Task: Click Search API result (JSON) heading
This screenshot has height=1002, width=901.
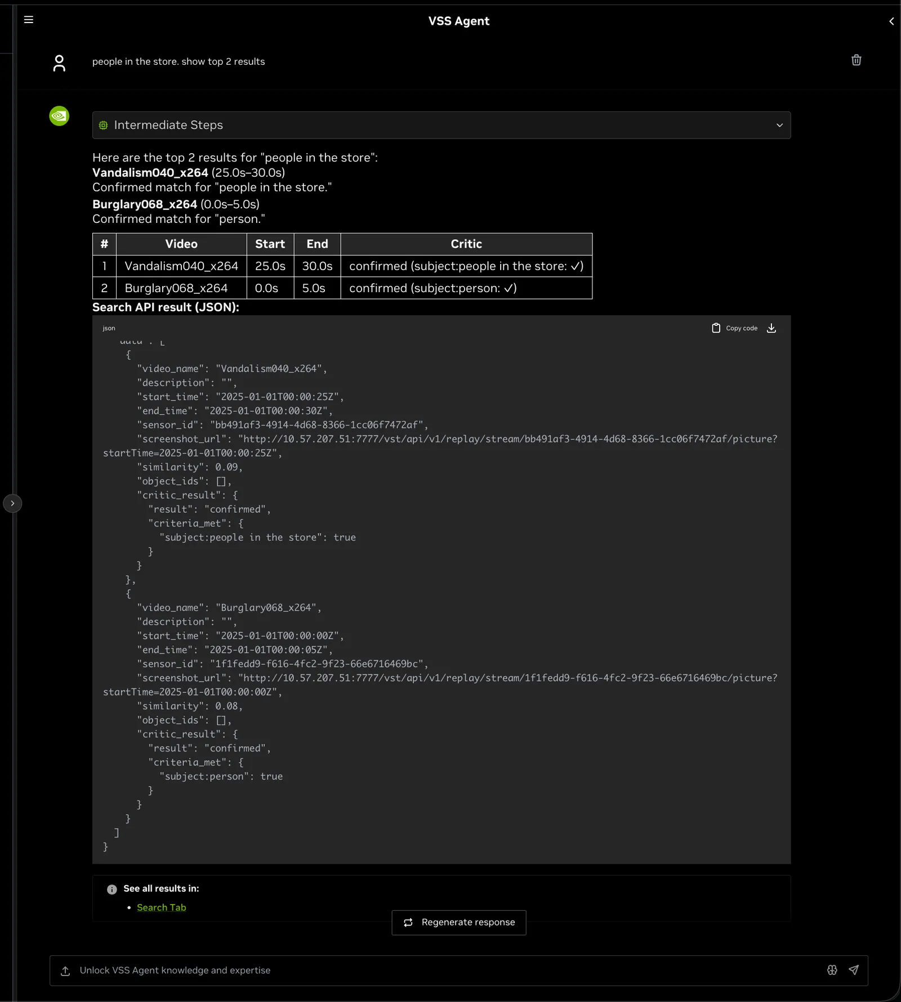Action: pos(166,307)
